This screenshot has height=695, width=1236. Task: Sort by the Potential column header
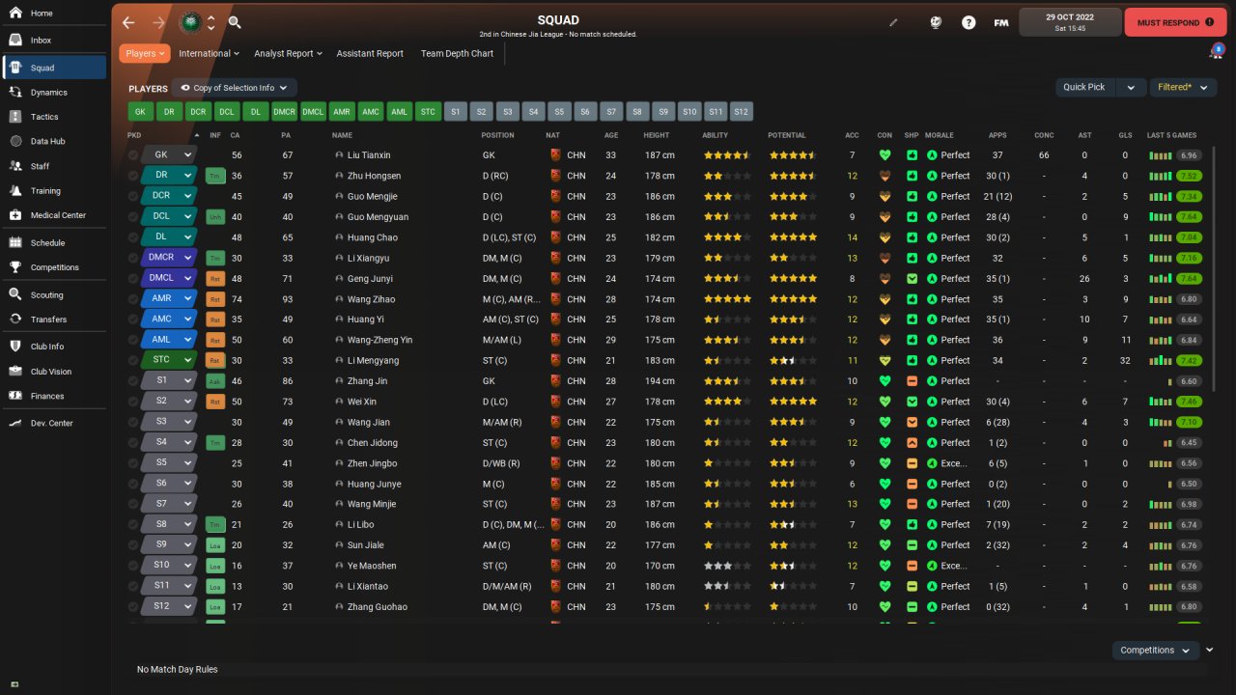786,135
